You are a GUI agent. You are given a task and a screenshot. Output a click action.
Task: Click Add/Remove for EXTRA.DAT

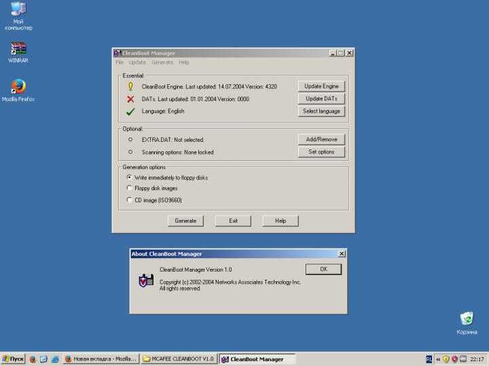[x=321, y=139]
